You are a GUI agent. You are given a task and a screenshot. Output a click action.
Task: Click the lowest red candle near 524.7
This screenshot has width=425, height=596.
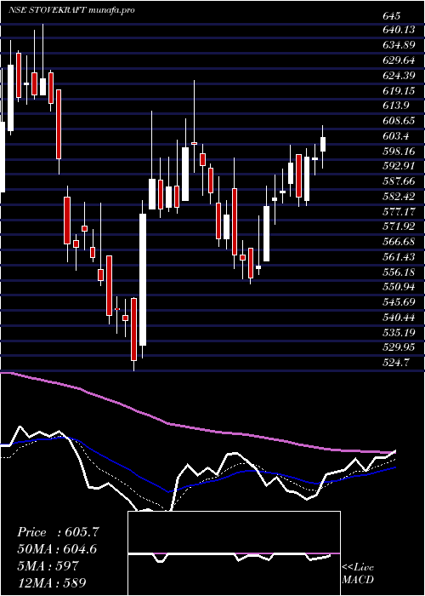pos(133,330)
